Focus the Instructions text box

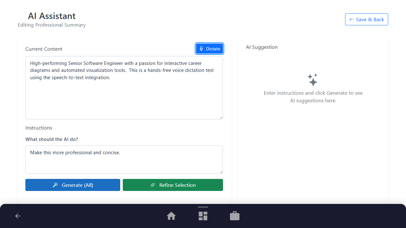pos(124,160)
